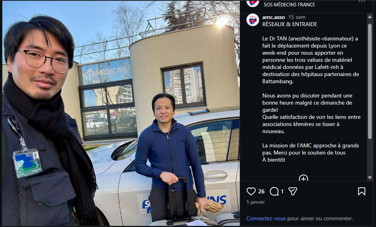
Task: Click the caption panel scrollbar thumb
Action: point(370,81)
